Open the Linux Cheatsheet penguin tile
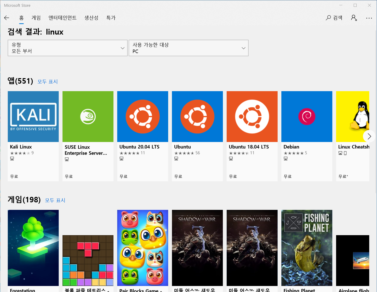The height and width of the screenshot is (292, 377). click(353, 116)
